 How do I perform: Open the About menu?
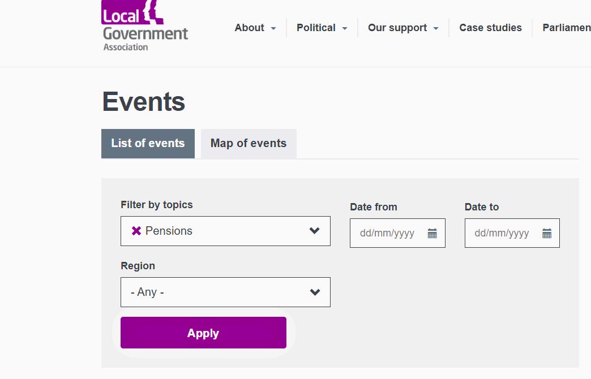pyautogui.click(x=250, y=28)
